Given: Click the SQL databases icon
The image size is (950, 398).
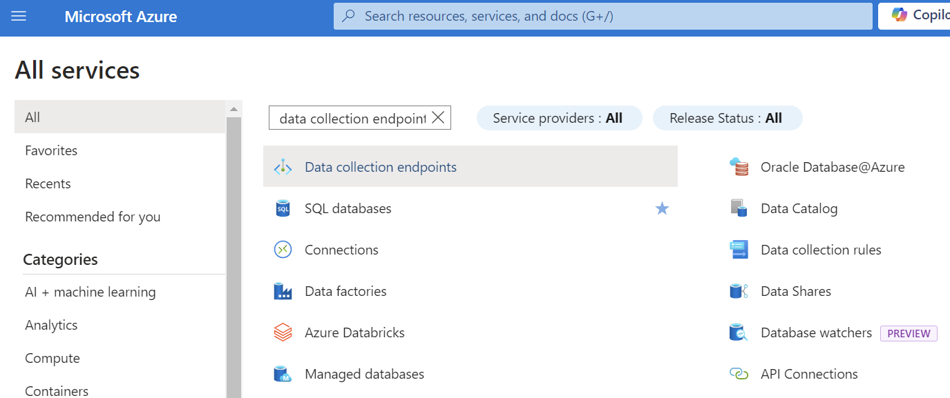Looking at the screenshot, I should tap(283, 208).
